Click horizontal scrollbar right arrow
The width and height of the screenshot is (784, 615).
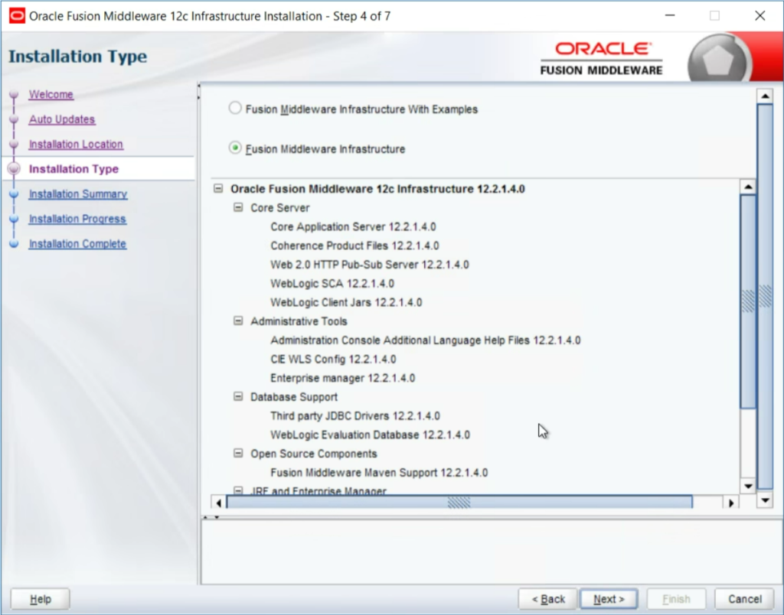[731, 503]
